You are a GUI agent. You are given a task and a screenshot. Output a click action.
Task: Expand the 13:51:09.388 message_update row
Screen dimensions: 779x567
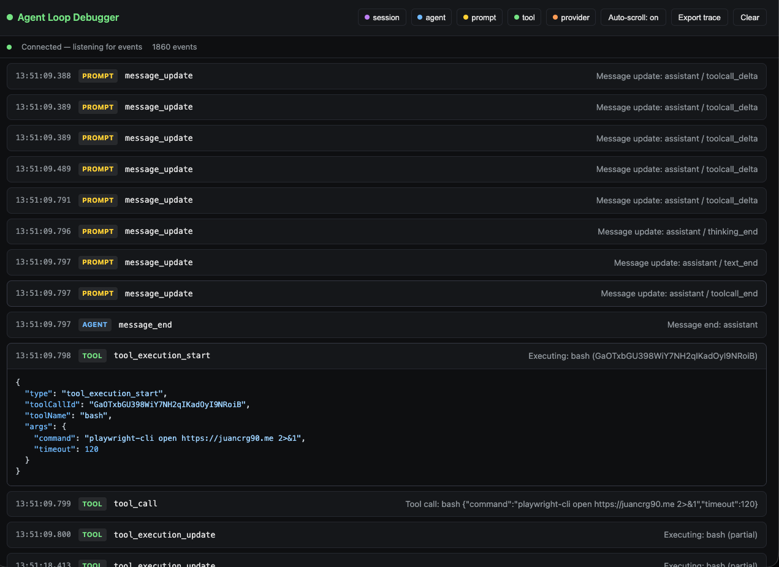[x=387, y=76]
